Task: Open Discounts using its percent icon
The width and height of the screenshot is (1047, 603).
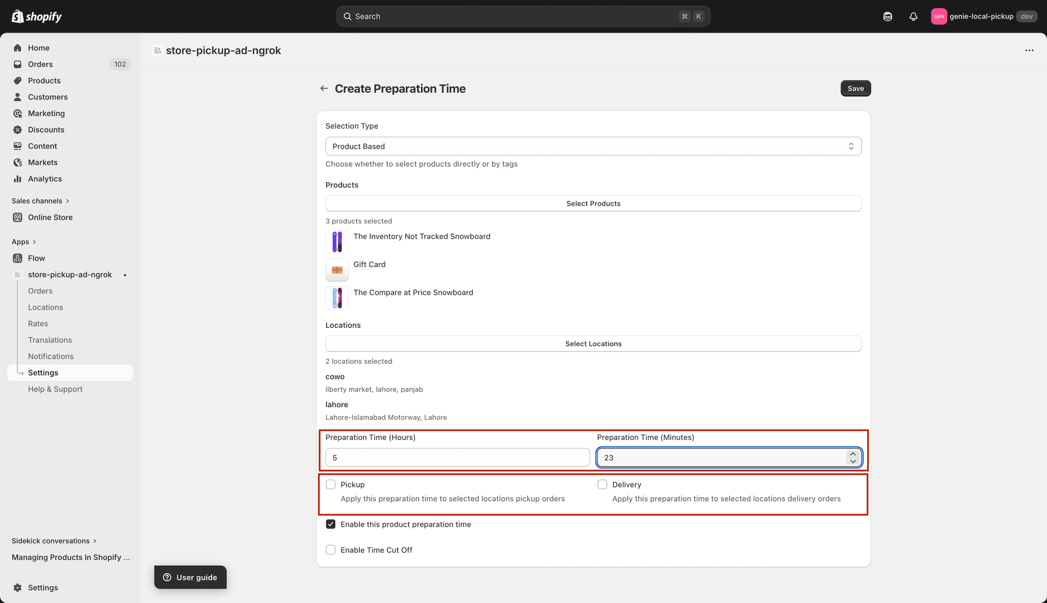Action: pos(17,129)
